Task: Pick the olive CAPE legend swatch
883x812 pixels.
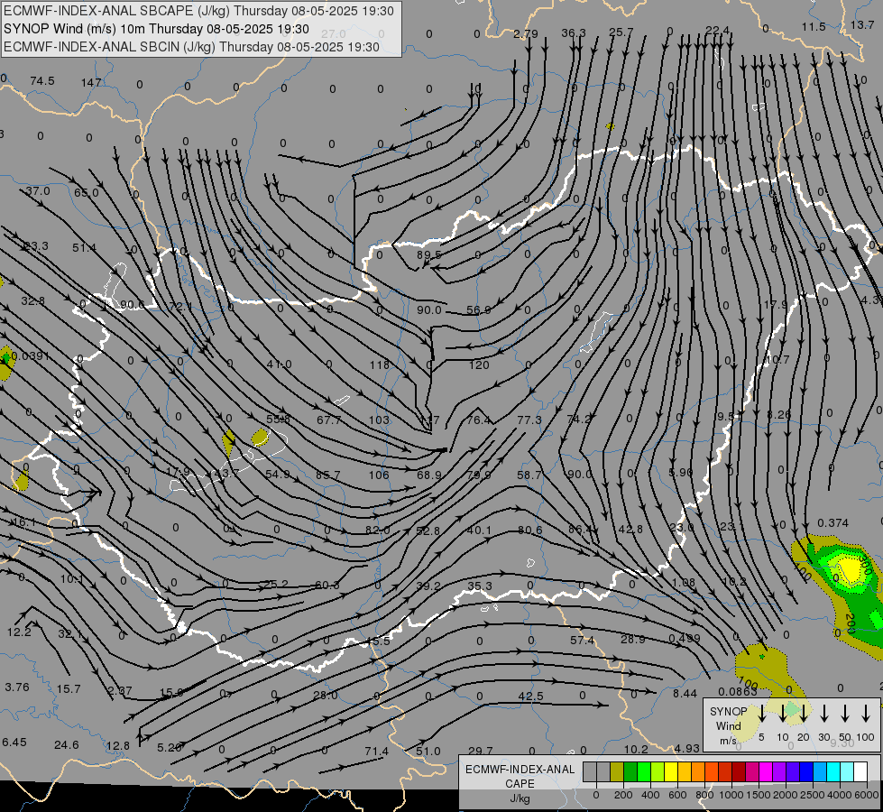Action: 617,772
